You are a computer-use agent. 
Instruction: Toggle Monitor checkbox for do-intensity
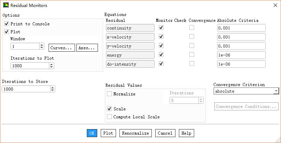161,64
